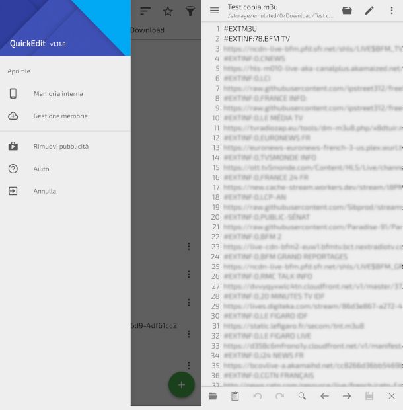This screenshot has width=403, height=410.
Task: Click the Test copia.m3u file title
Action: [252, 7]
